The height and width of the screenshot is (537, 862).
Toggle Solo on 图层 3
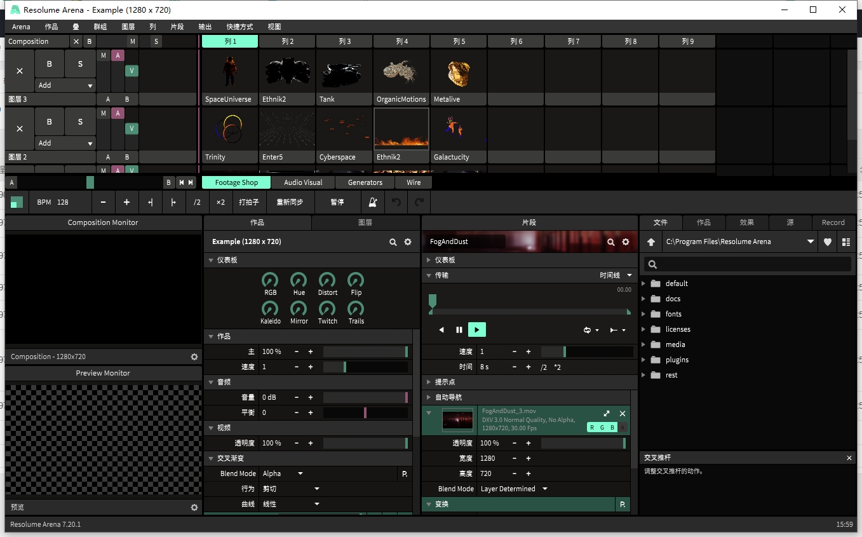(x=80, y=64)
